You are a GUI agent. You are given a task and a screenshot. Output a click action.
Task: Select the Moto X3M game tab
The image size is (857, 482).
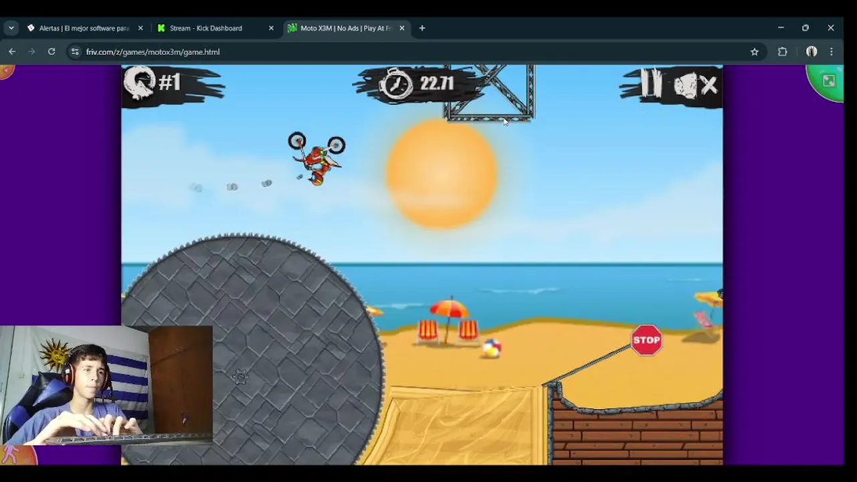point(347,28)
